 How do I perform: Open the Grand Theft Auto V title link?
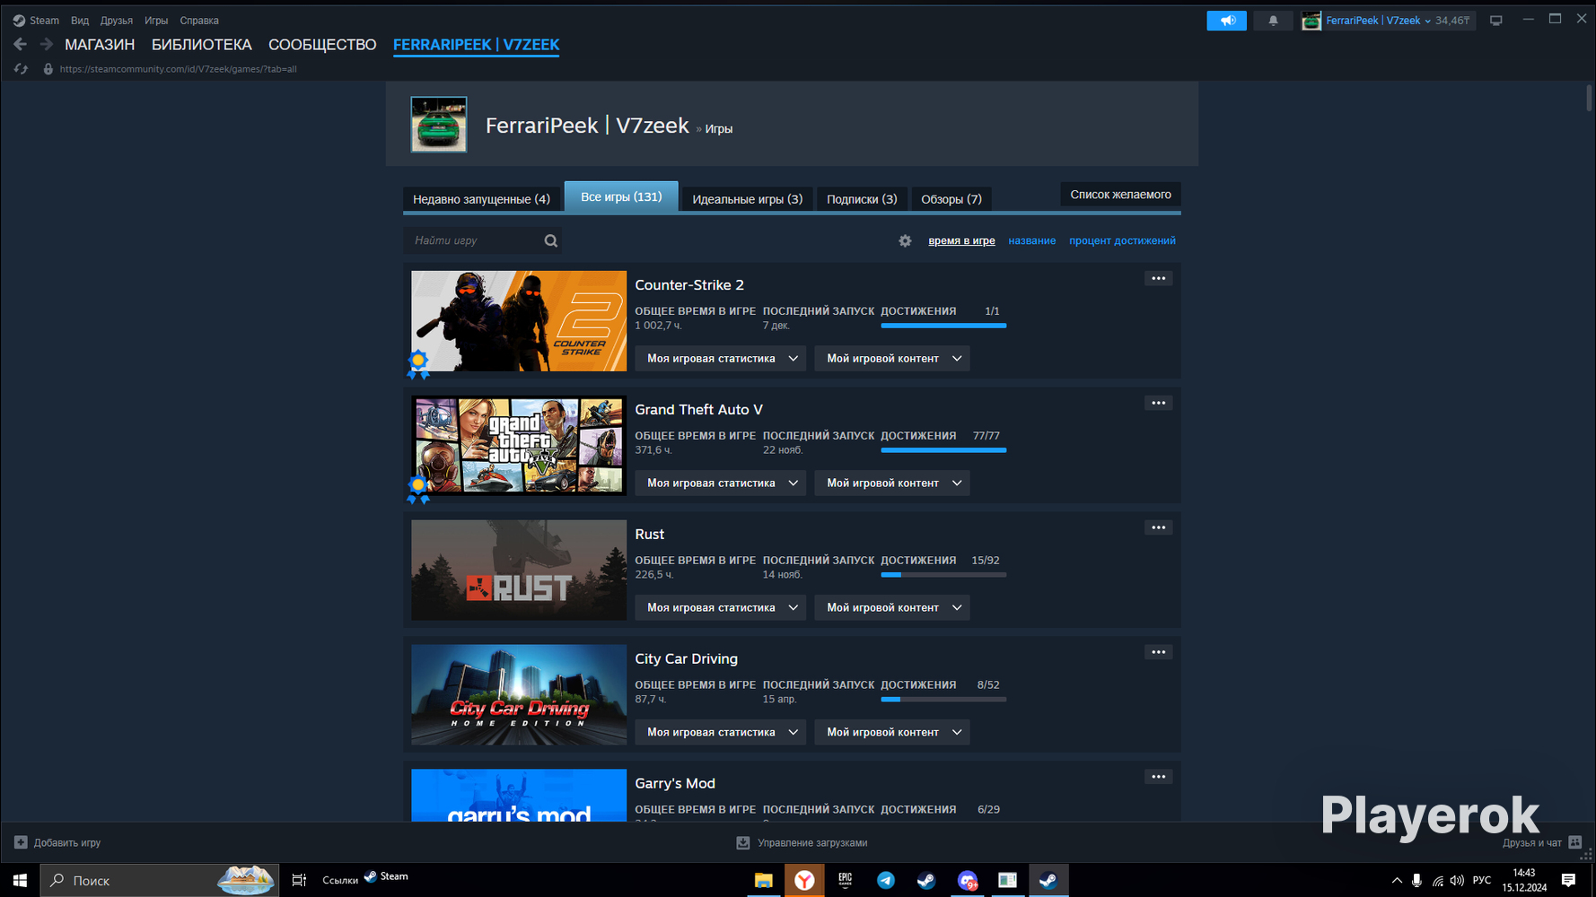click(x=698, y=410)
